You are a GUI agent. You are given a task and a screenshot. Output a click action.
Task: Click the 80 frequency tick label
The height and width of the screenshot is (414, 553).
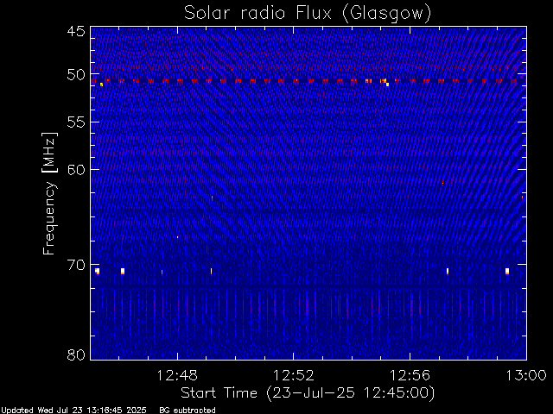point(76,354)
